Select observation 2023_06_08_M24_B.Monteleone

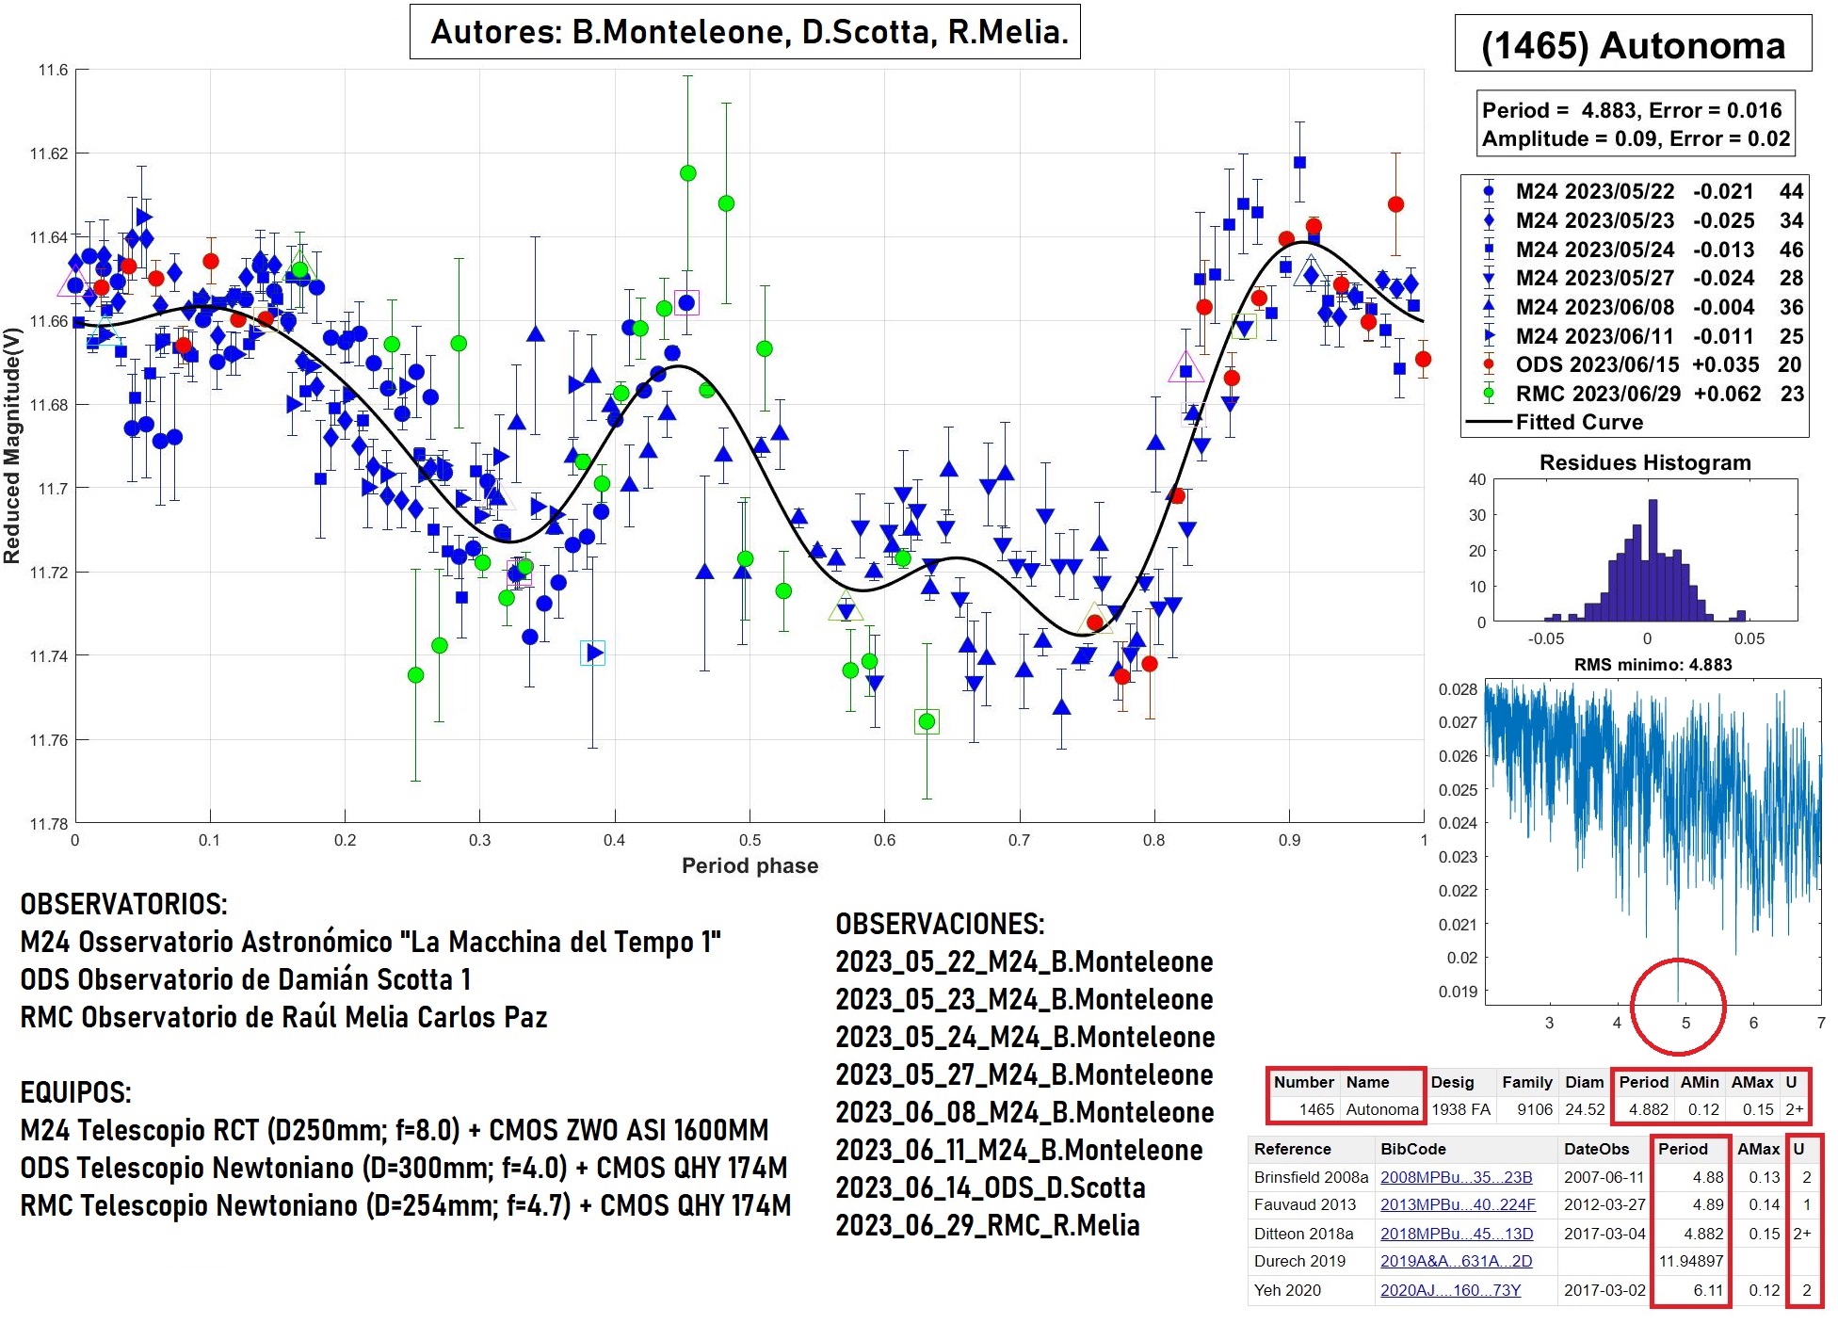(x=1024, y=1112)
